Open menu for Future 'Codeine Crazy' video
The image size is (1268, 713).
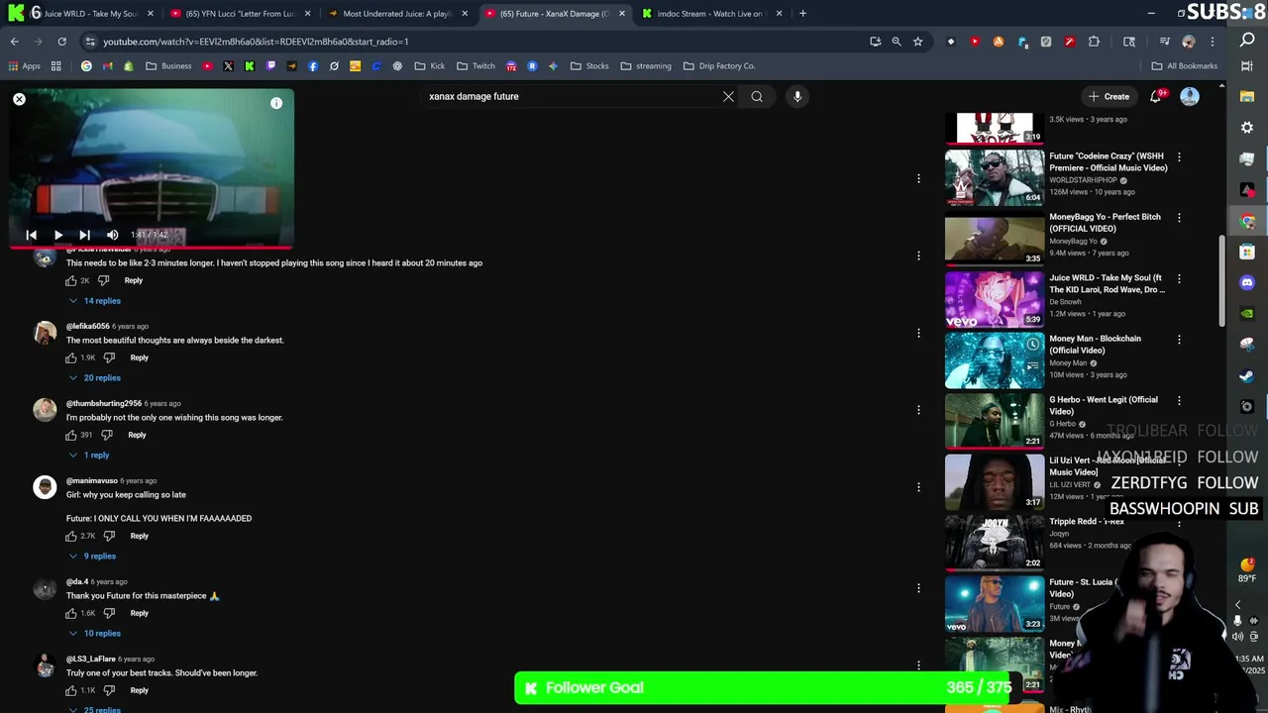pyautogui.click(x=1179, y=156)
